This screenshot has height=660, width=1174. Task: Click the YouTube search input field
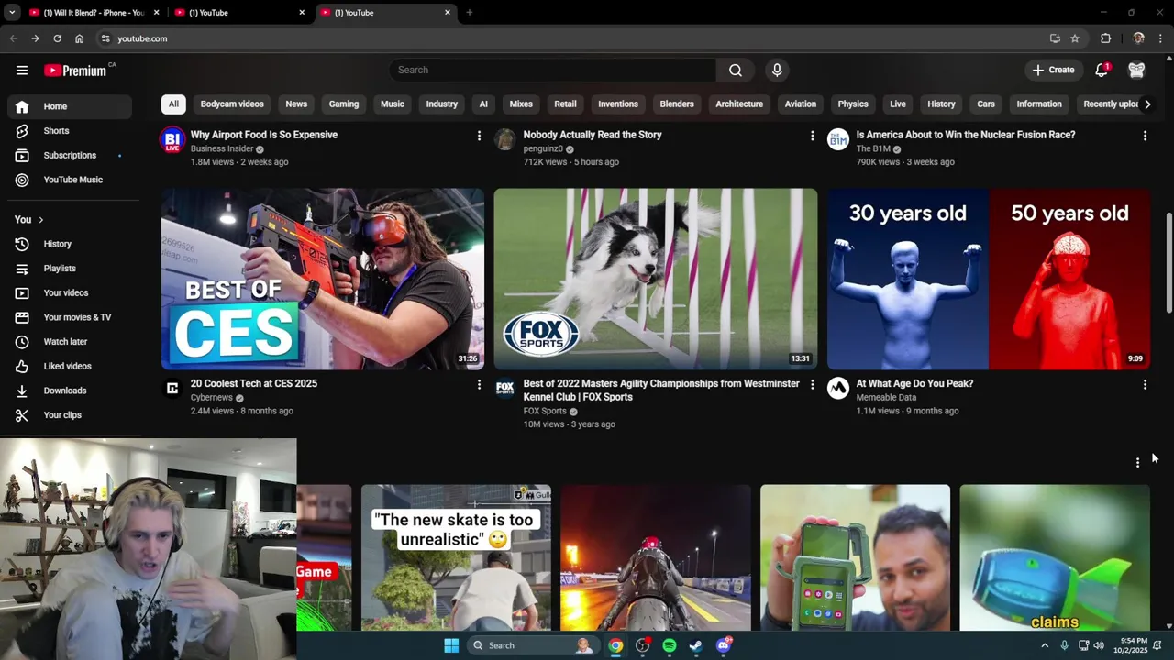point(553,70)
